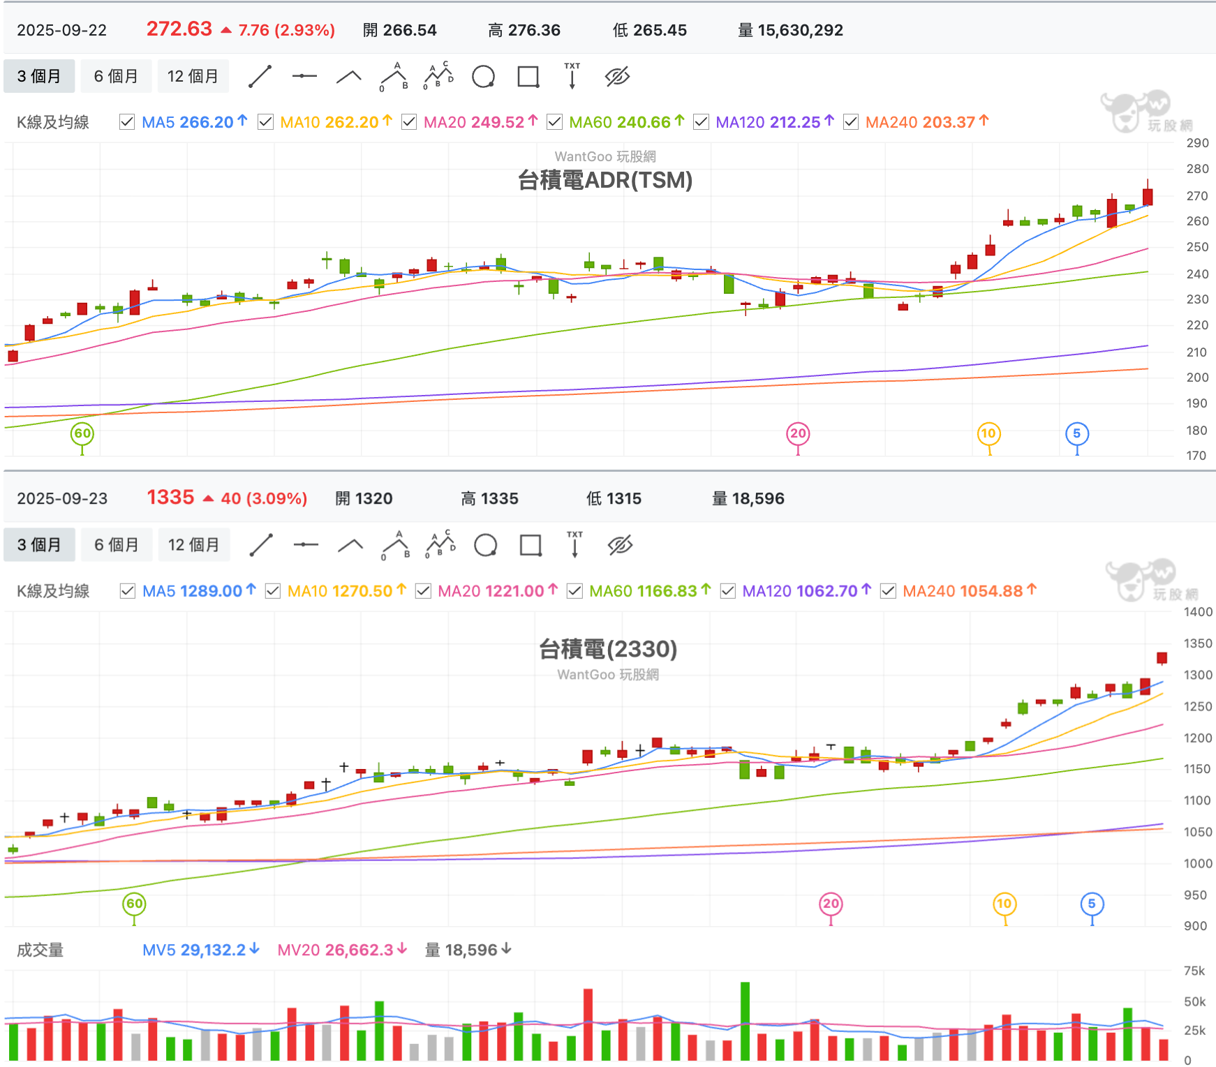Switch to the 6個月 tab on ADR chart
The height and width of the screenshot is (1067, 1216).
[117, 76]
